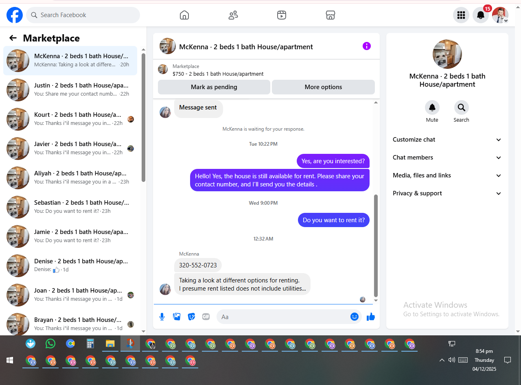The width and height of the screenshot is (521, 385).
Task: Open conversation information purple icon
Action: [x=367, y=46]
